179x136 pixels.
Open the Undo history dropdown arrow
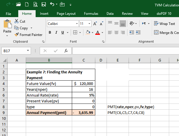click(56, 4)
